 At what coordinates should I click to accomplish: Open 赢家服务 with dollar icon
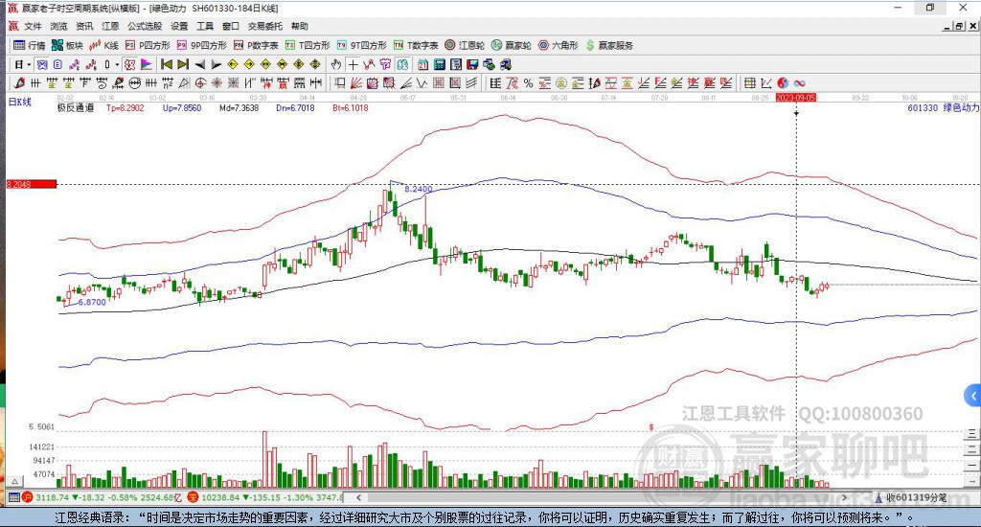point(609,45)
